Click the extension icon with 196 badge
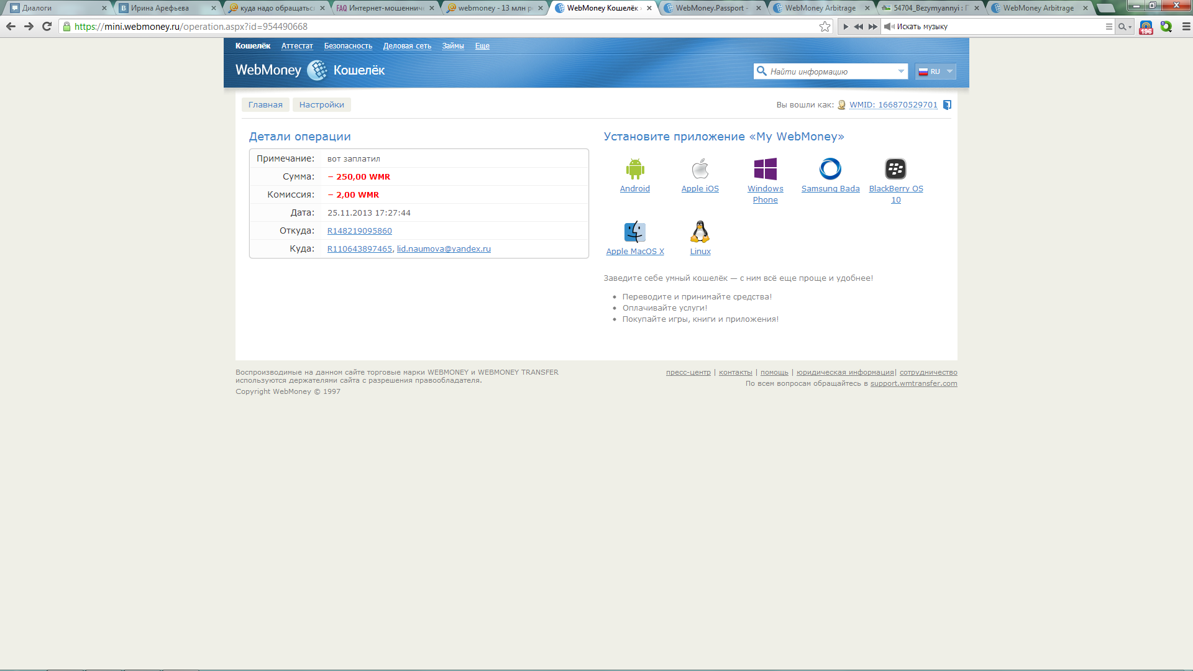1193x671 pixels. tap(1146, 27)
